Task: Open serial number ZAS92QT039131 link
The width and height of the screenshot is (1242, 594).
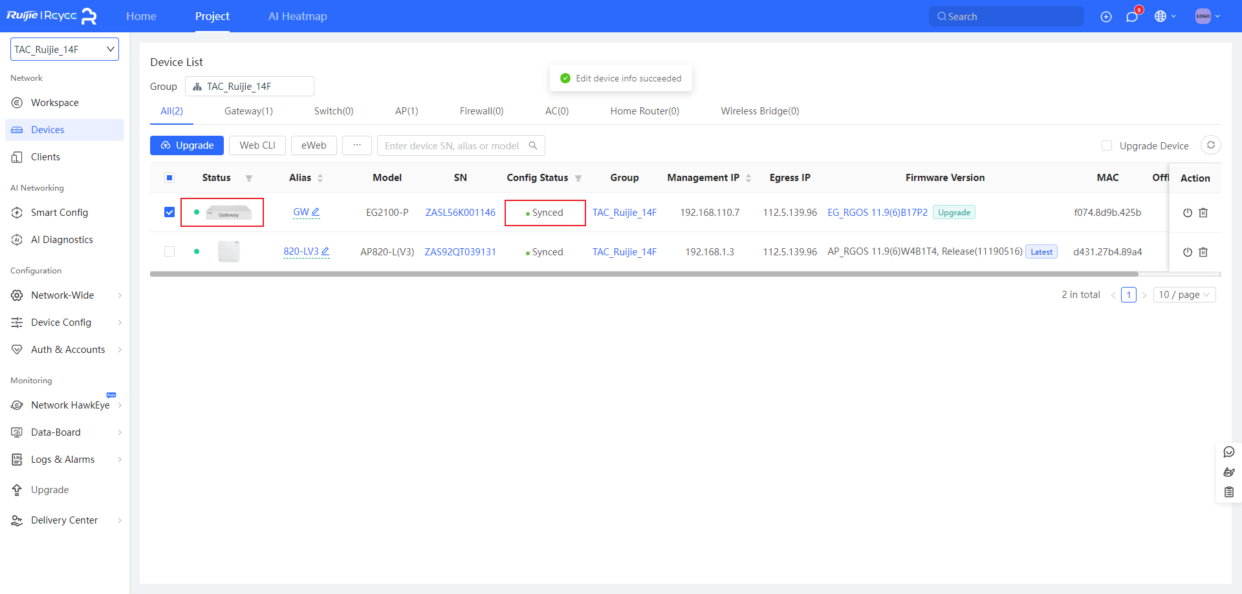Action: pos(461,252)
